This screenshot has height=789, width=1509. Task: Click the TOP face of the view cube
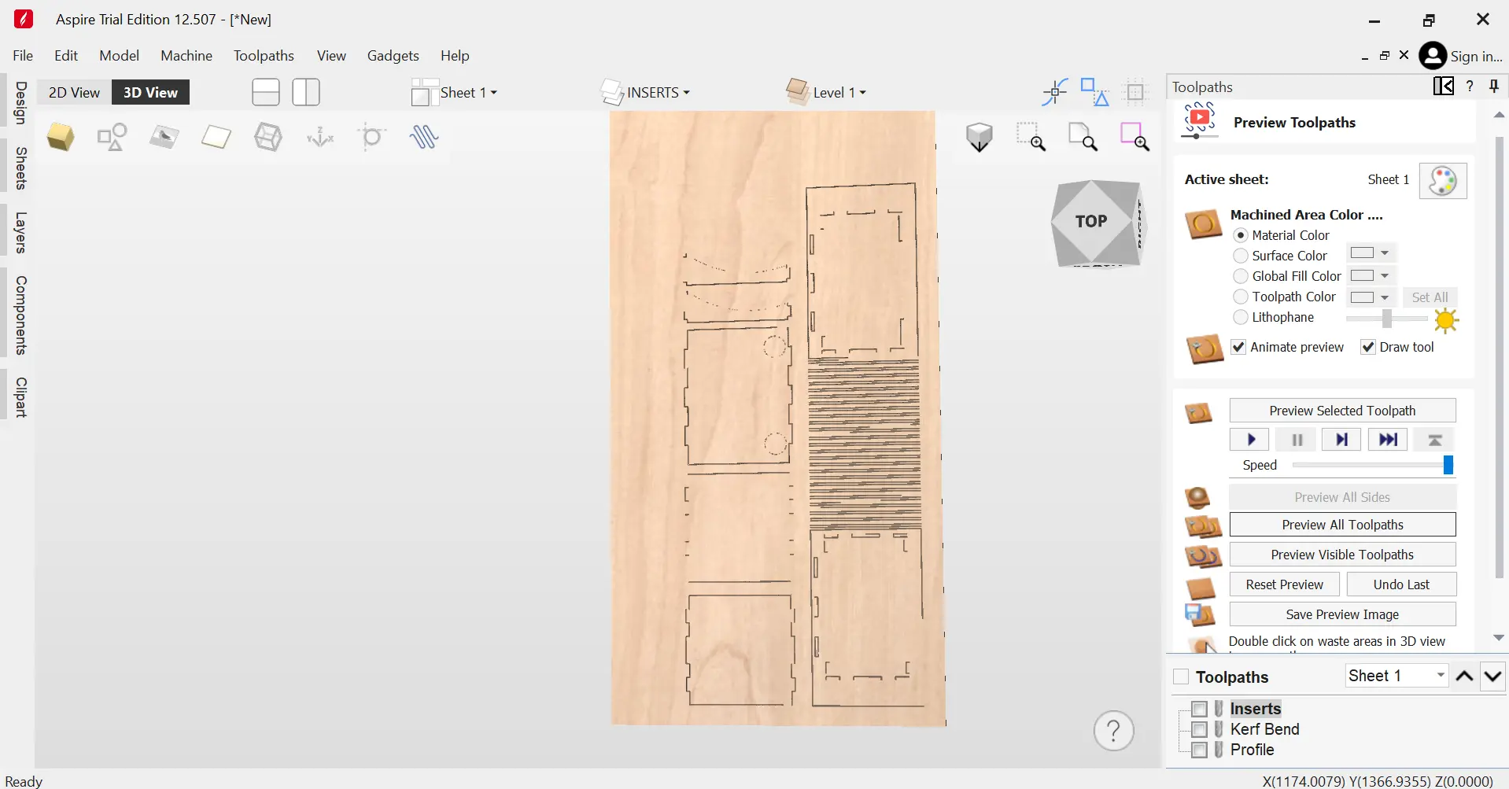(1091, 222)
